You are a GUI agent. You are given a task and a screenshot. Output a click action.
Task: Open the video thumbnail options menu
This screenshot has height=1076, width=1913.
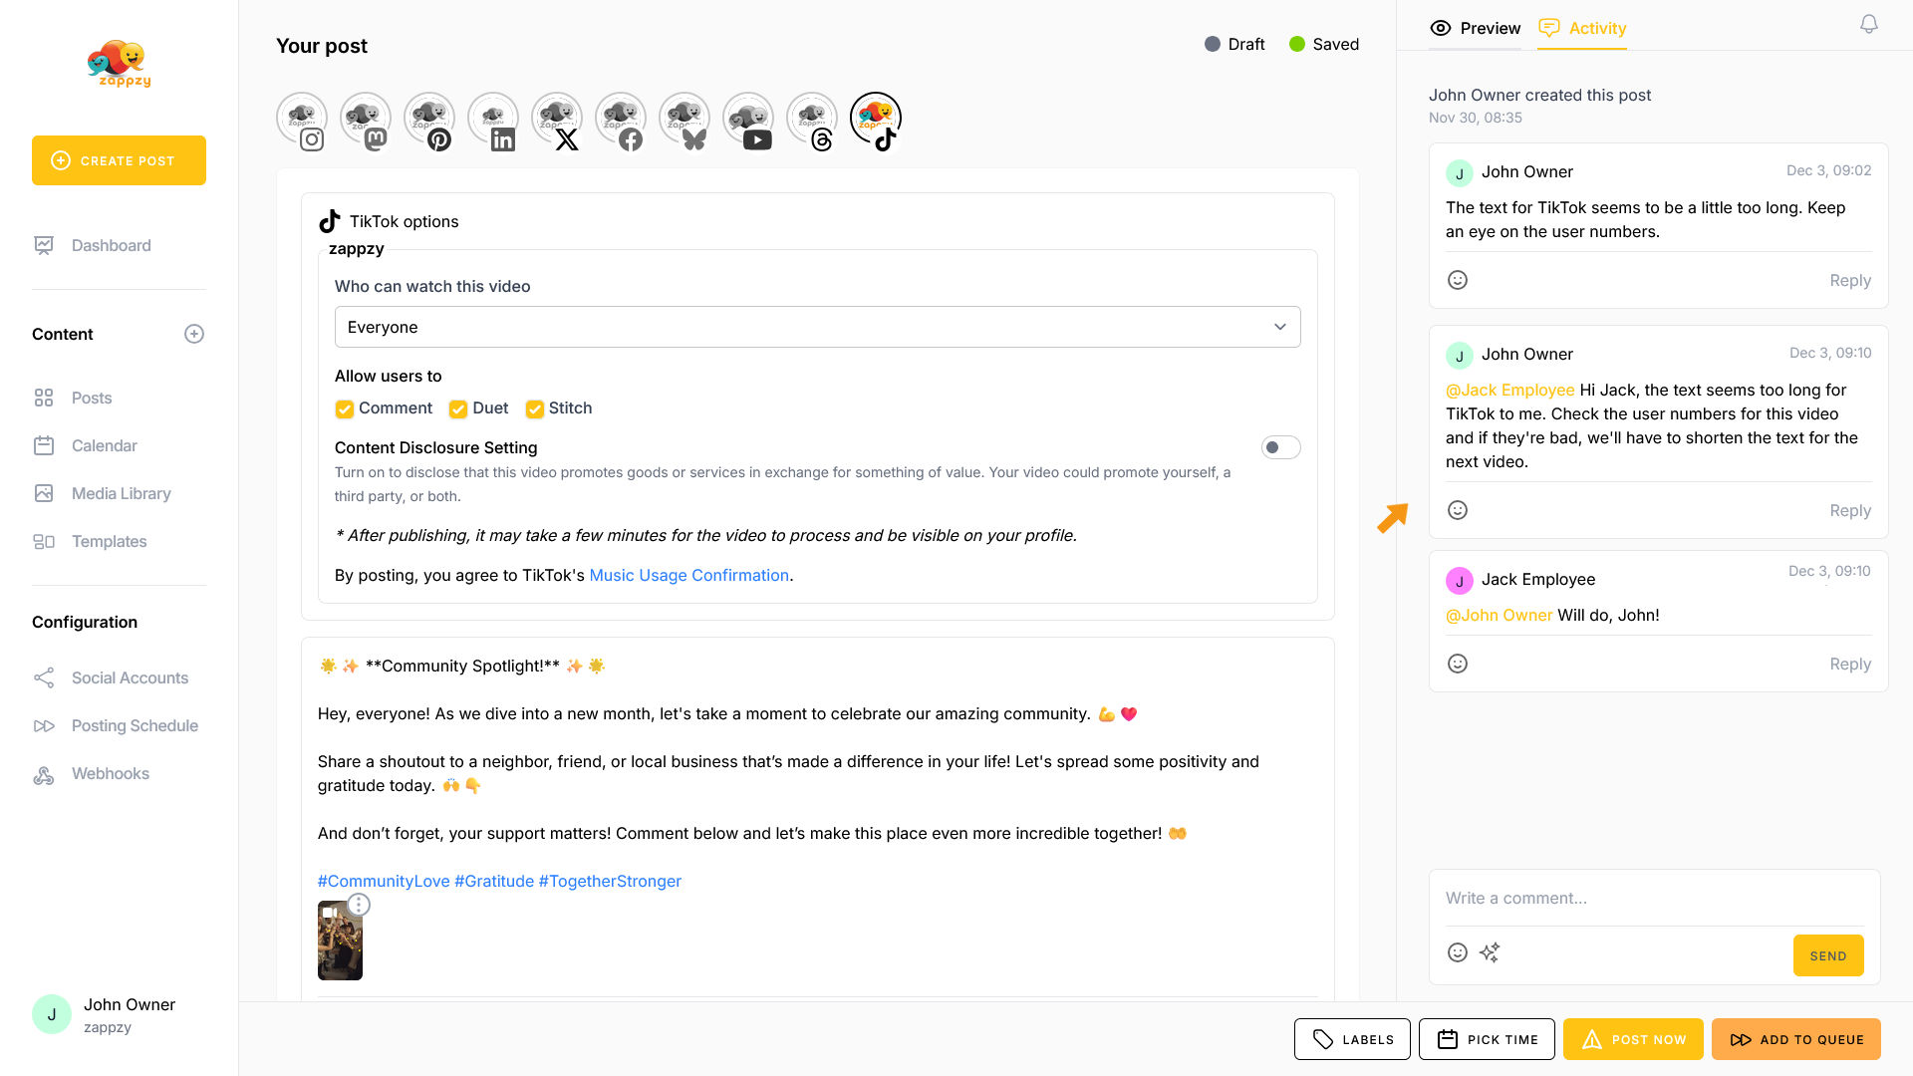coord(359,905)
